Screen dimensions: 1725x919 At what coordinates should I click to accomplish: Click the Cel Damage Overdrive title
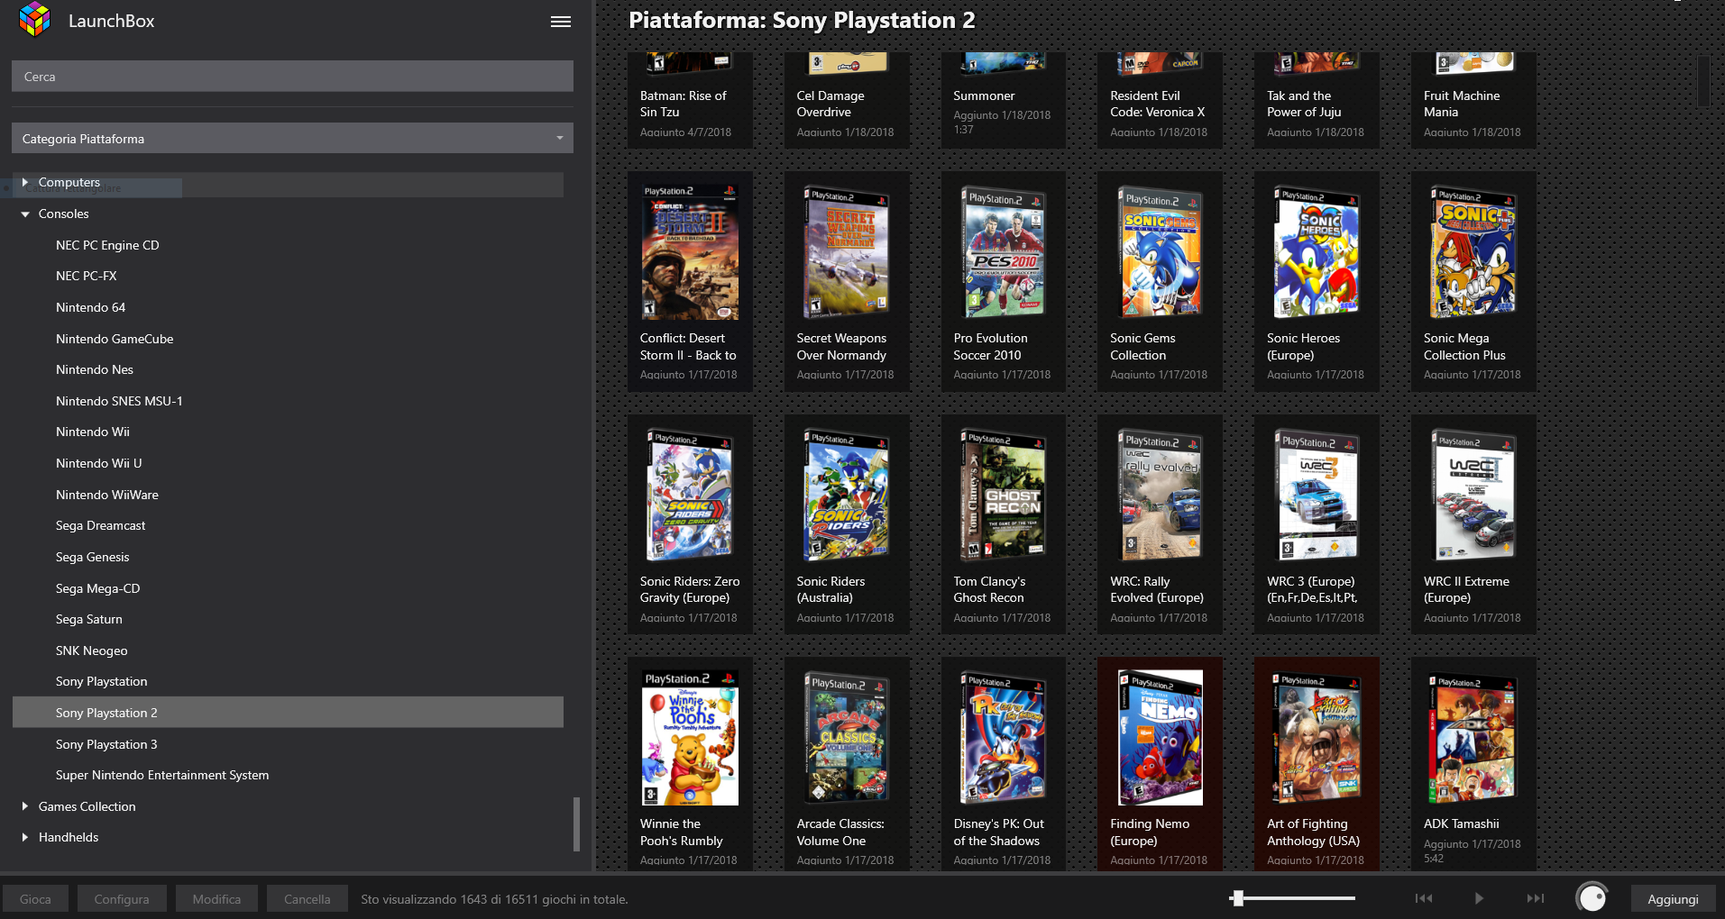[830, 104]
